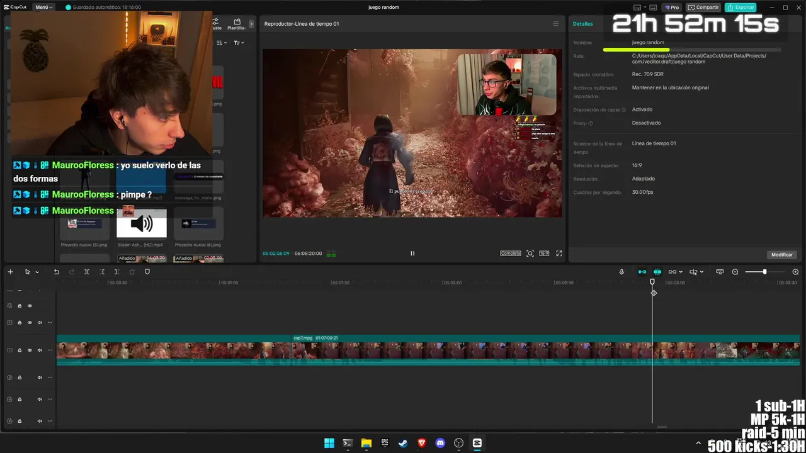Click the Pro subscription button
The height and width of the screenshot is (453, 806).
673,8
